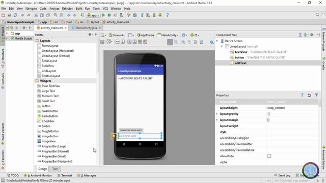
Task: Click the Open folder toolbar icon
Action: (x=3, y=15)
